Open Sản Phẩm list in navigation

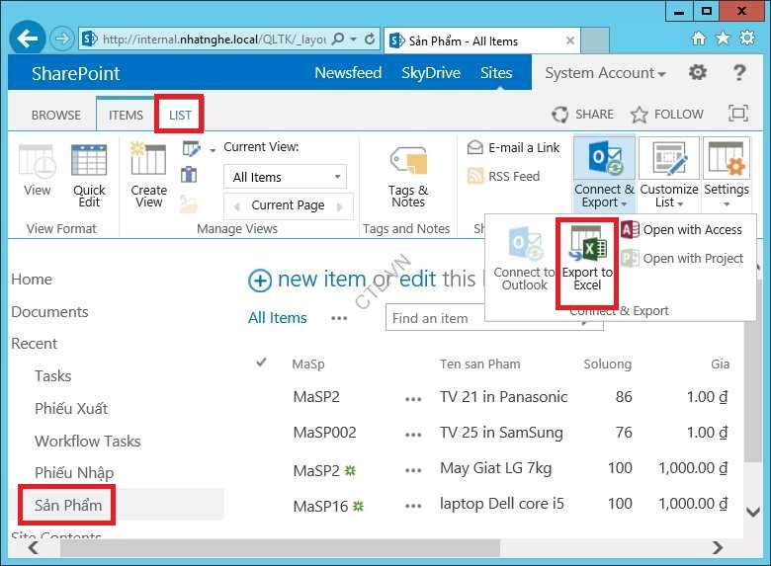68,505
